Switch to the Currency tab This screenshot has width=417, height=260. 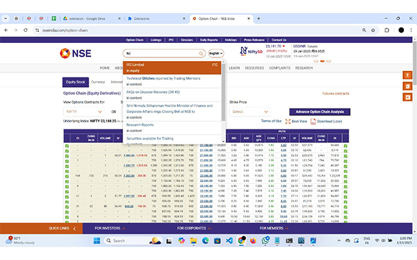coord(98,82)
